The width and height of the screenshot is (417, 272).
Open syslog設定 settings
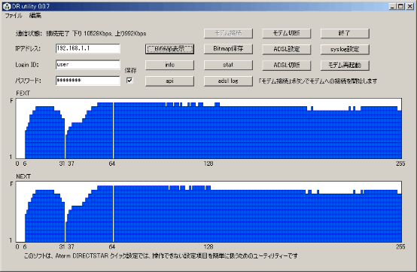[345, 49]
